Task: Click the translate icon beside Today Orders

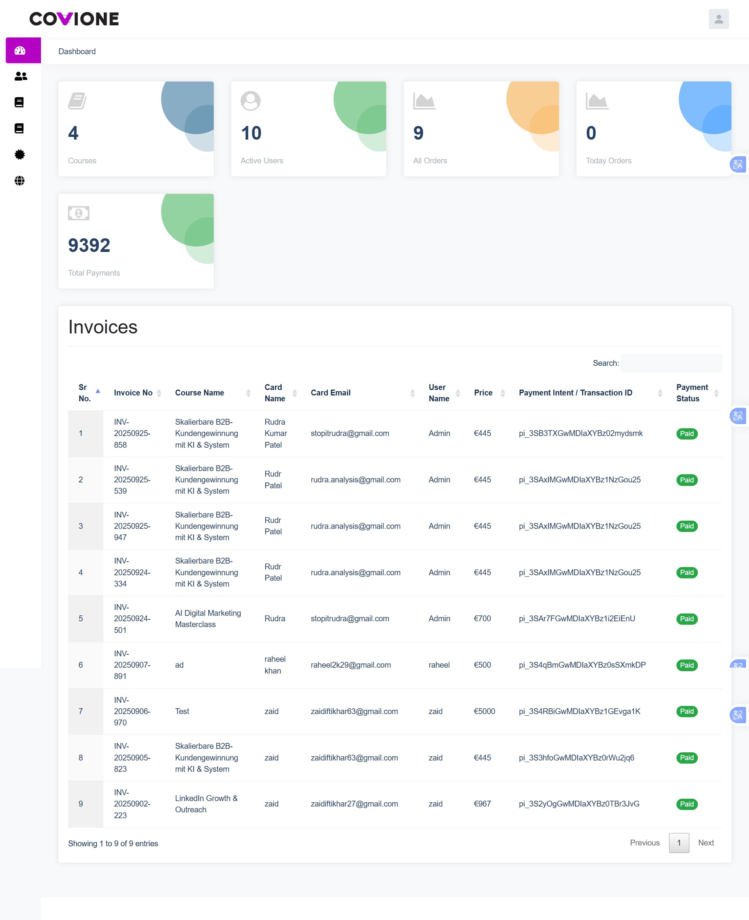Action: pyautogui.click(x=738, y=164)
